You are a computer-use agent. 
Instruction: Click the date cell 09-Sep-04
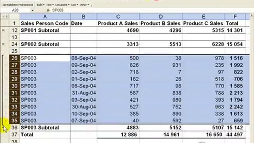[84, 65]
